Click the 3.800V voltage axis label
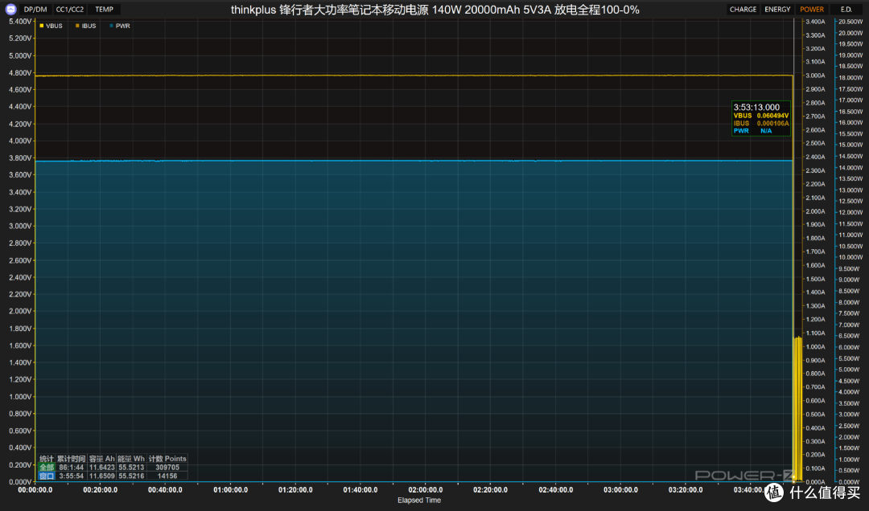The height and width of the screenshot is (511, 869). tap(20, 157)
